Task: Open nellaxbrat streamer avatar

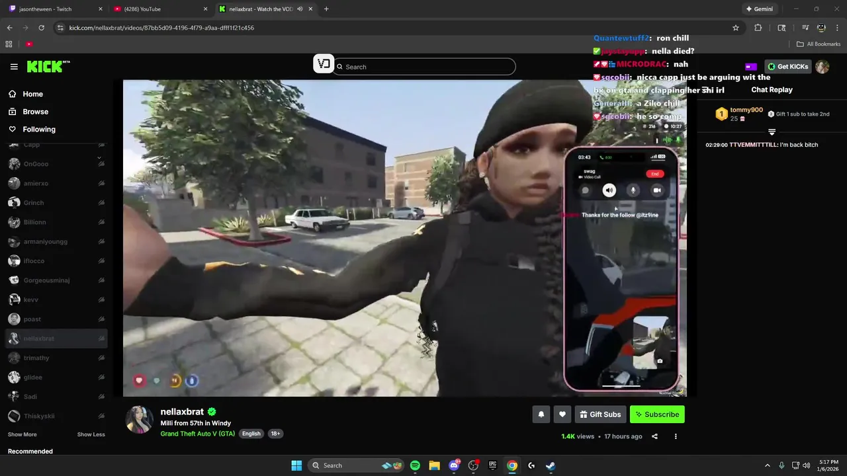Action: (x=140, y=420)
